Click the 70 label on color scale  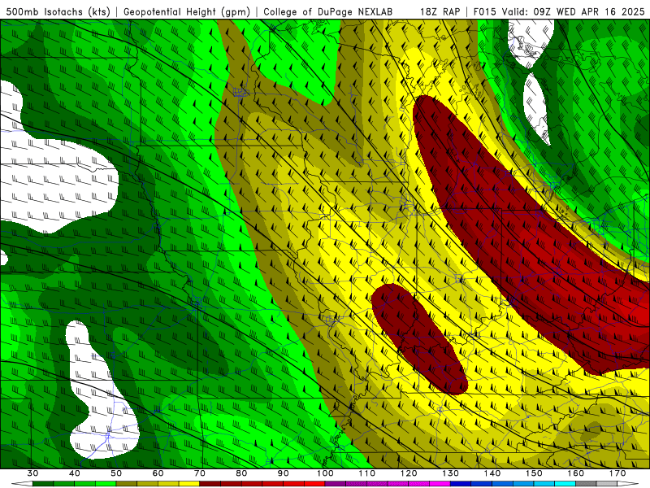coord(200,473)
